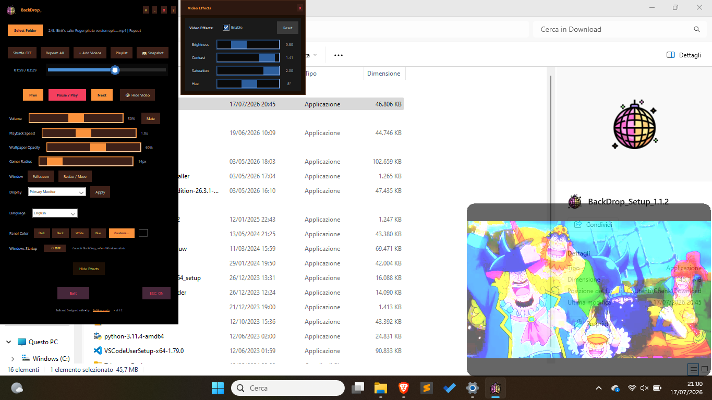The width and height of the screenshot is (712, 400).
Task: Expand the Windows (C:) tree item
Action: tap(13, 359)
